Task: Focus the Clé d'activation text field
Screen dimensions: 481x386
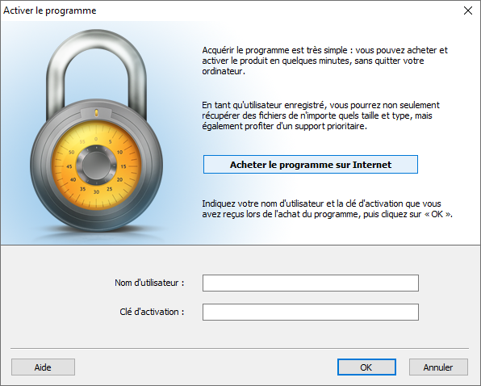Action: (311, 312)
